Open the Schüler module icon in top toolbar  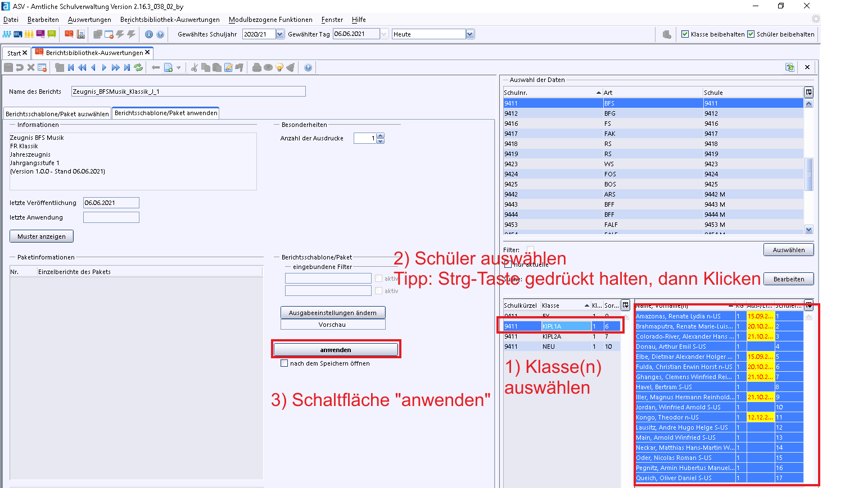pyautogui.click(x=7, y=34)
